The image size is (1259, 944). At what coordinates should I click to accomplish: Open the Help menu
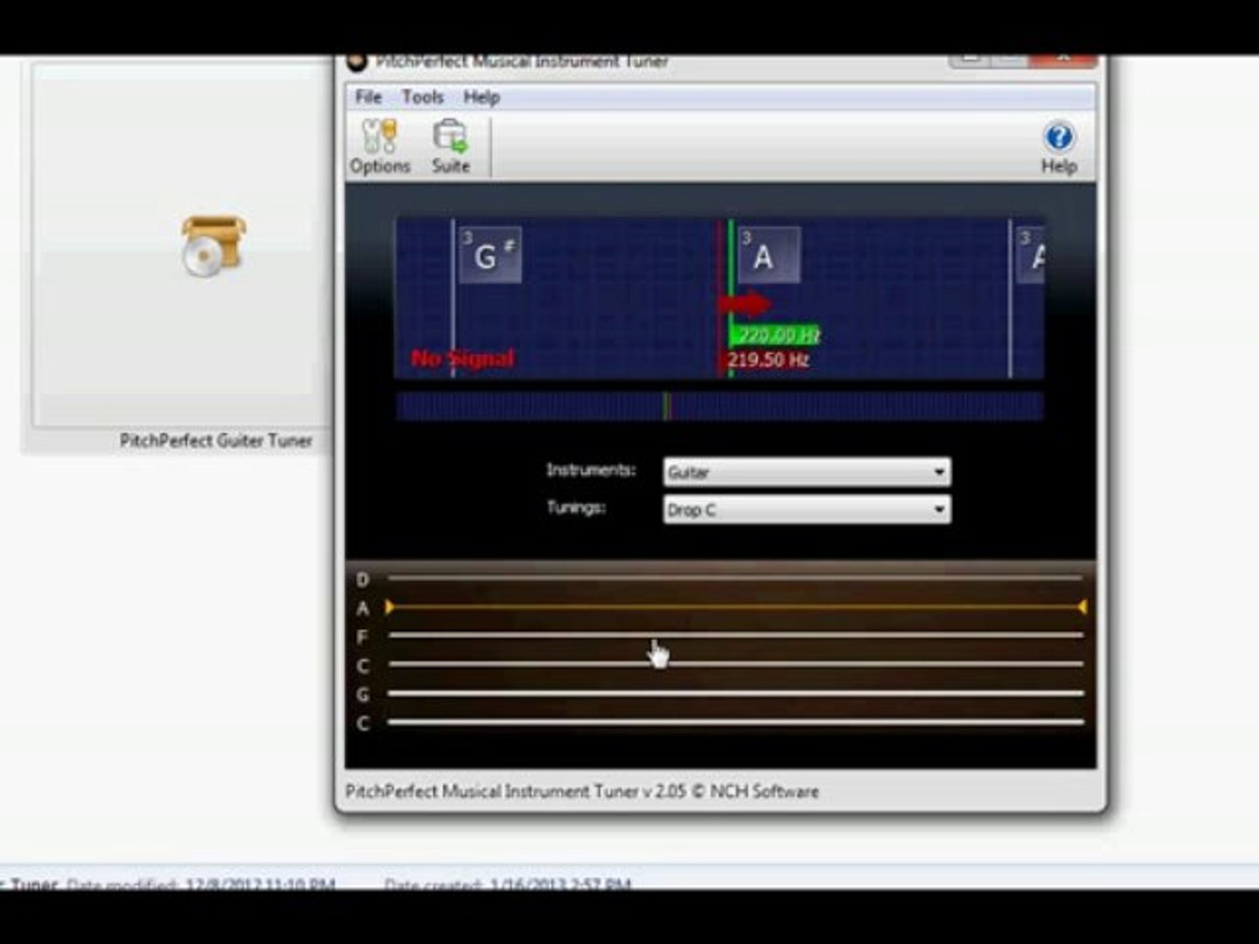[481, 97]
